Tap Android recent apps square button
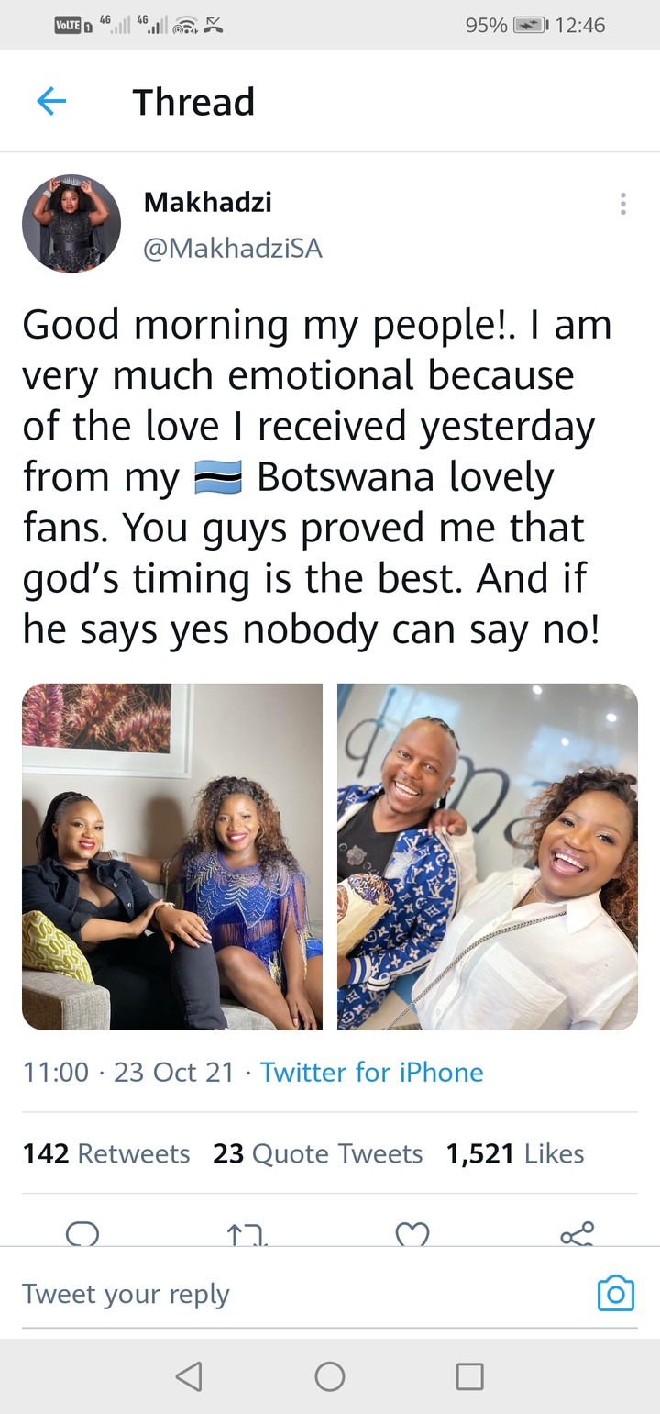Viewport: 660px width, 1414px height. click(x=470, y=1375)
